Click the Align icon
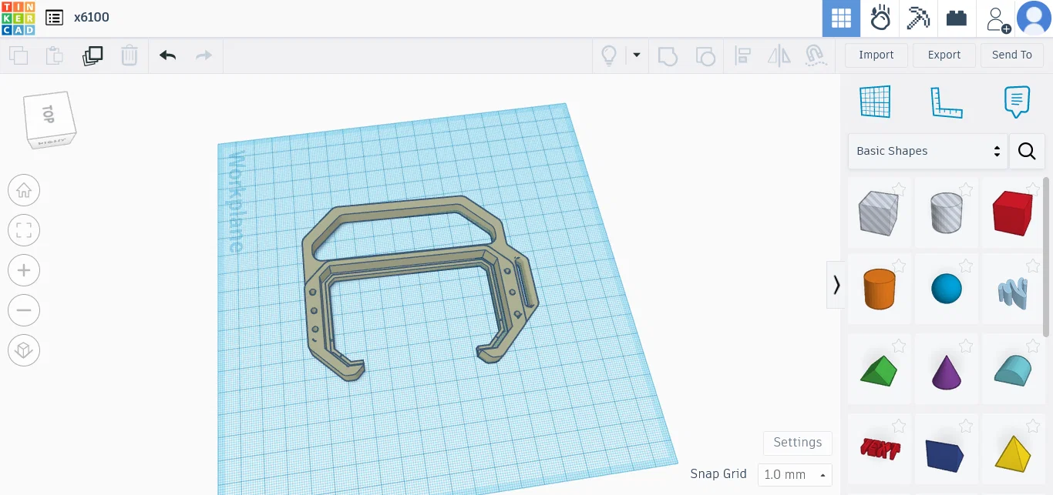Viewport: 1053px width, 495px height. point(742,55)
